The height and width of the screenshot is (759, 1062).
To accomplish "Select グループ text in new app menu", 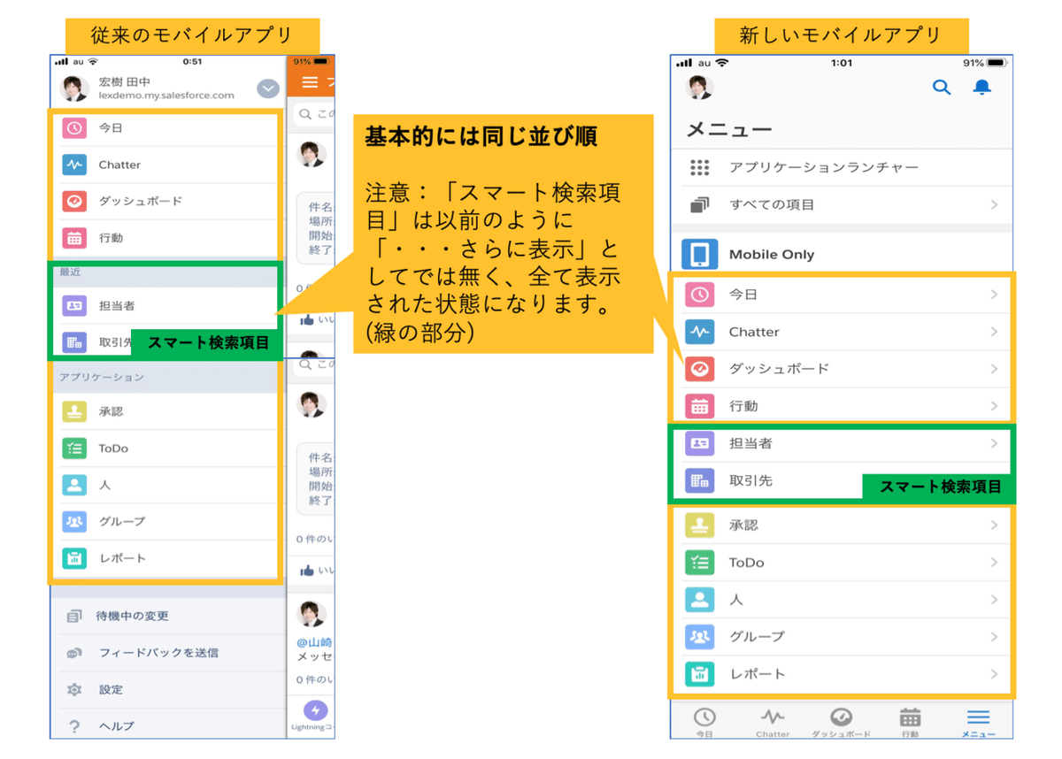I will click(x=757, y=637).
